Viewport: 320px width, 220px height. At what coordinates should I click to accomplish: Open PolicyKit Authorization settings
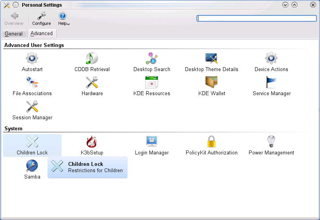(211, 145)
